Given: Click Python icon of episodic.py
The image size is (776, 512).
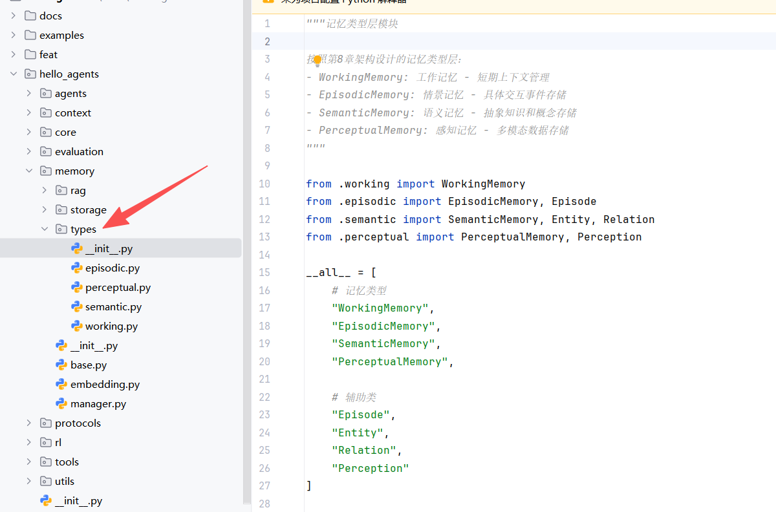Looking at the screenshot, I should pyautogui.click(x=77, y=268).
